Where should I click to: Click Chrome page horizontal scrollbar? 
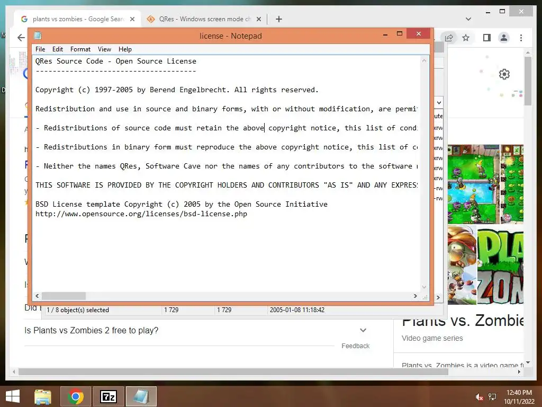[233, 372]
